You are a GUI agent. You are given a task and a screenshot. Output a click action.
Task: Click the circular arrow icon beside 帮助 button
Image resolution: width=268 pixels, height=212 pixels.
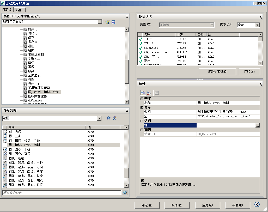point(257,204)
